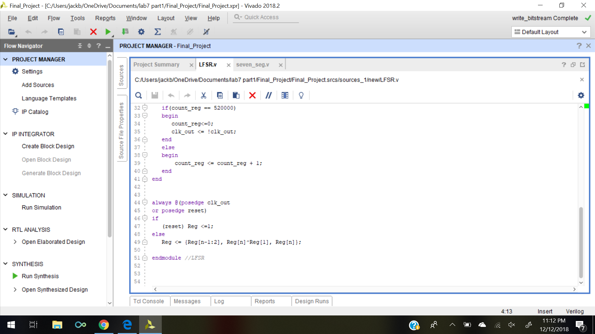Expand Open Elaborated Design tree item

tap(15, 242)
